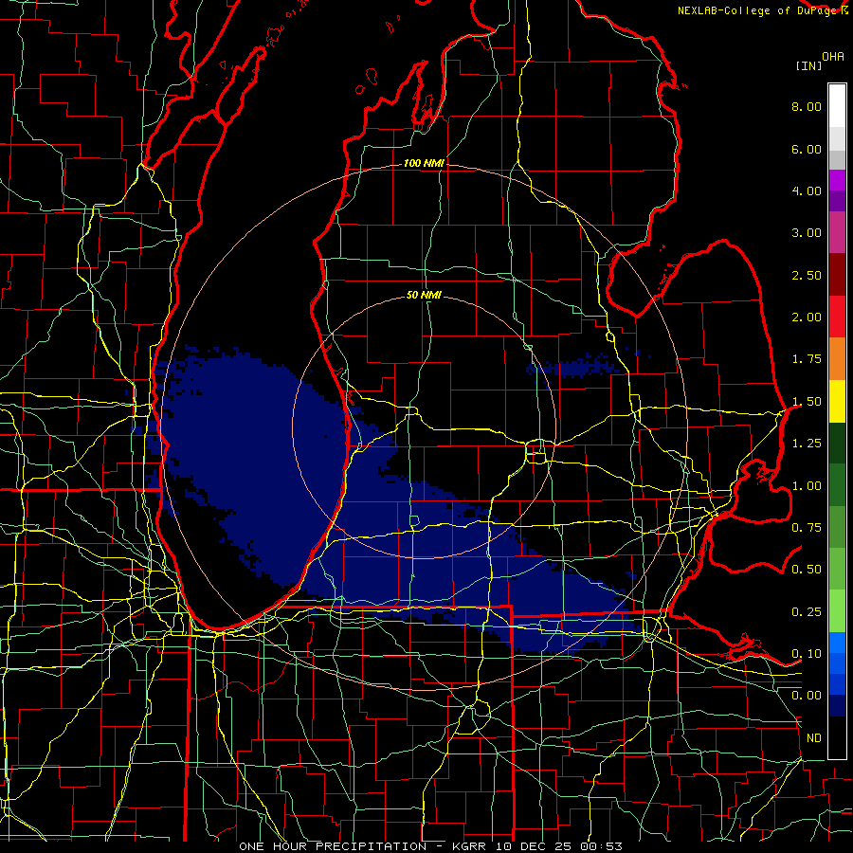Click the magenta 4.00 inch legend color
The image size is (853, 853).
837,180
